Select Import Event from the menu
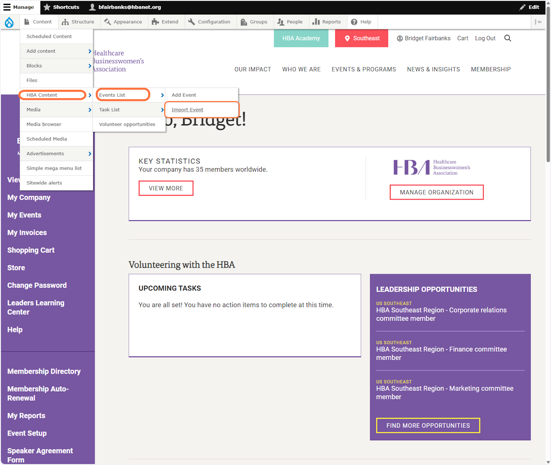551x465 pixels. pyautogui.click(x=187, y=110)
